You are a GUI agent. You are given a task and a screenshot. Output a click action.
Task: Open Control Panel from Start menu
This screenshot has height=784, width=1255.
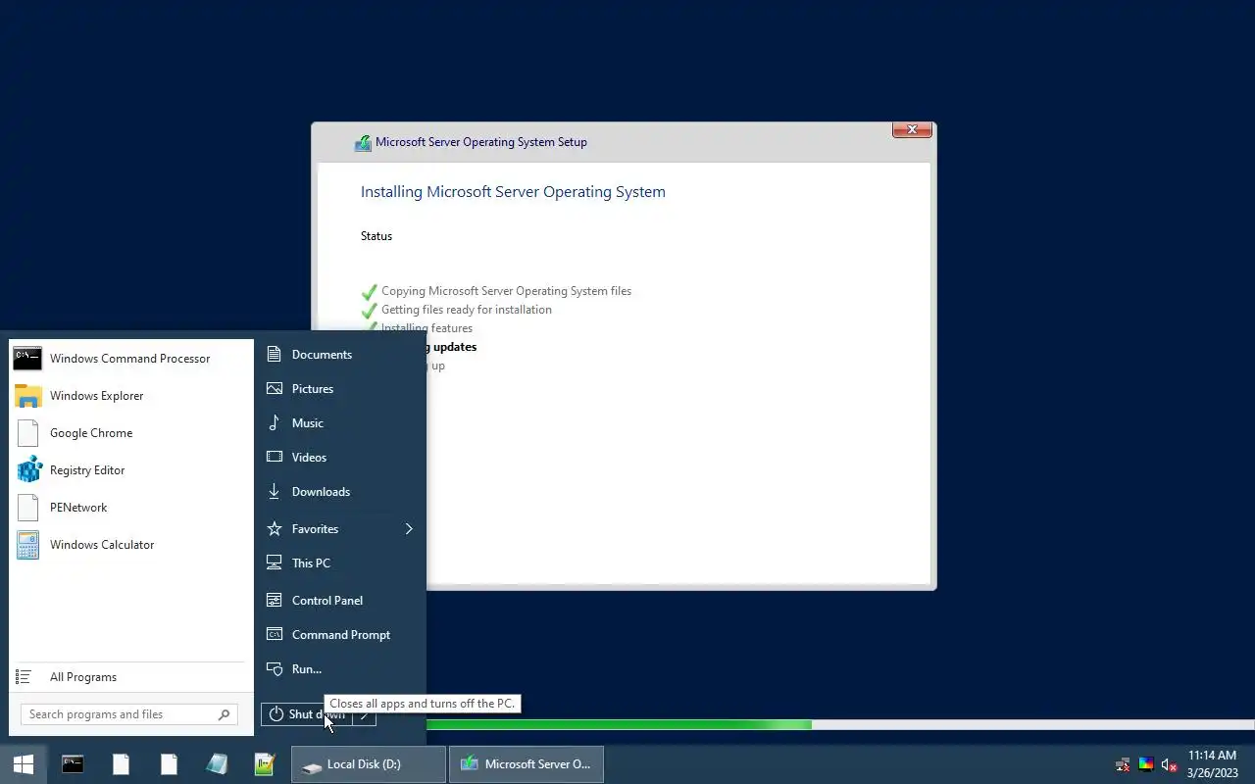point(340,601)
